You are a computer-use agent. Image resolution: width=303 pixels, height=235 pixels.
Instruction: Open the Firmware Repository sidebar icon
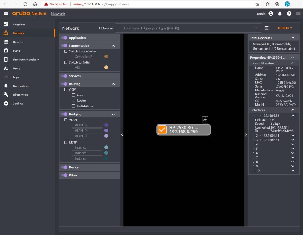coord(6,60)
